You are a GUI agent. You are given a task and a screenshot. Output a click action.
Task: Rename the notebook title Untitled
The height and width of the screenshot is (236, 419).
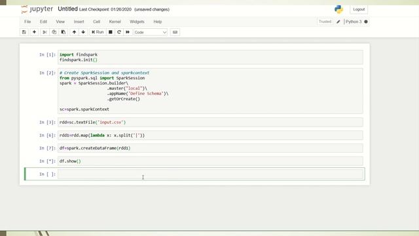67,9
